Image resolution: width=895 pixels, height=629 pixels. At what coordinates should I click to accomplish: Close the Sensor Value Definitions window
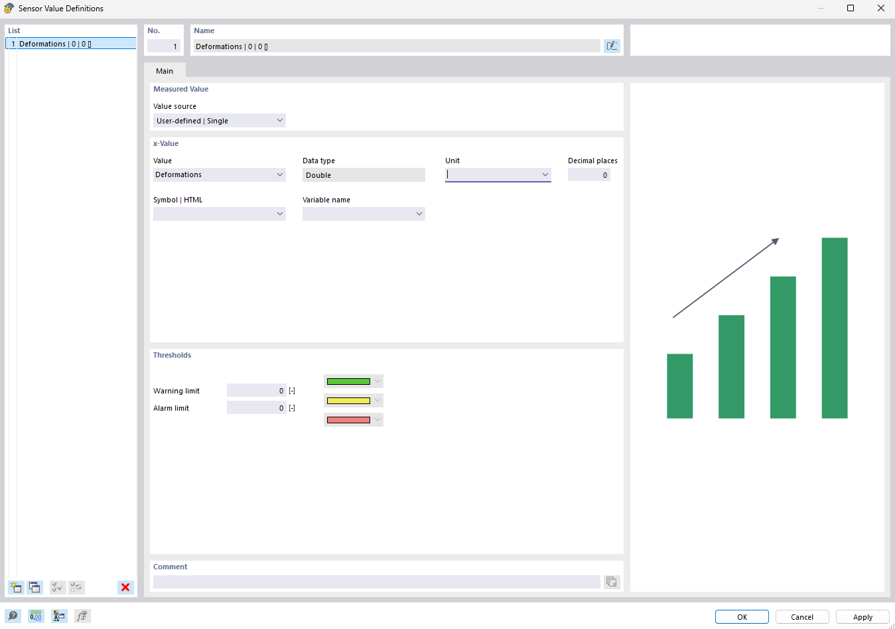pyautogui.click(x=880, y=8)
